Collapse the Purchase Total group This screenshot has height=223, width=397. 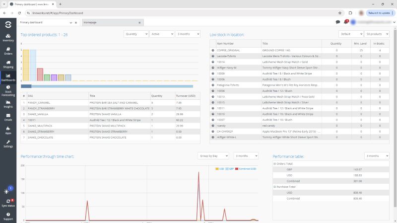tap(274, 187)
